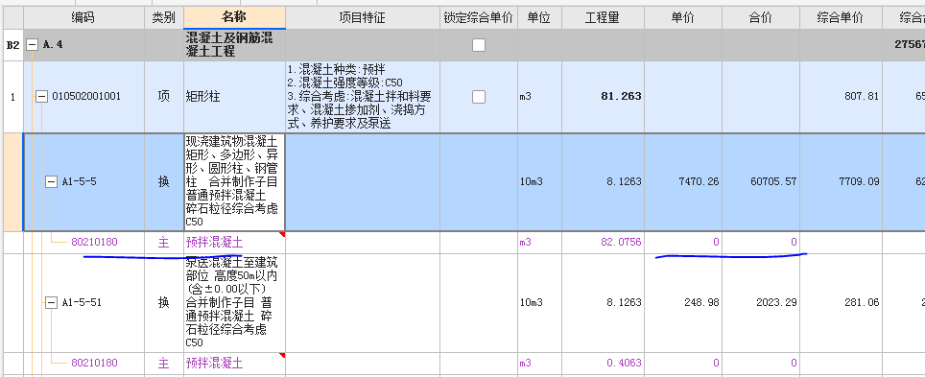Viewport: 925px width, 377px height.
Task: Click the name edit box for A1-5-5
Action: point(234,181)
